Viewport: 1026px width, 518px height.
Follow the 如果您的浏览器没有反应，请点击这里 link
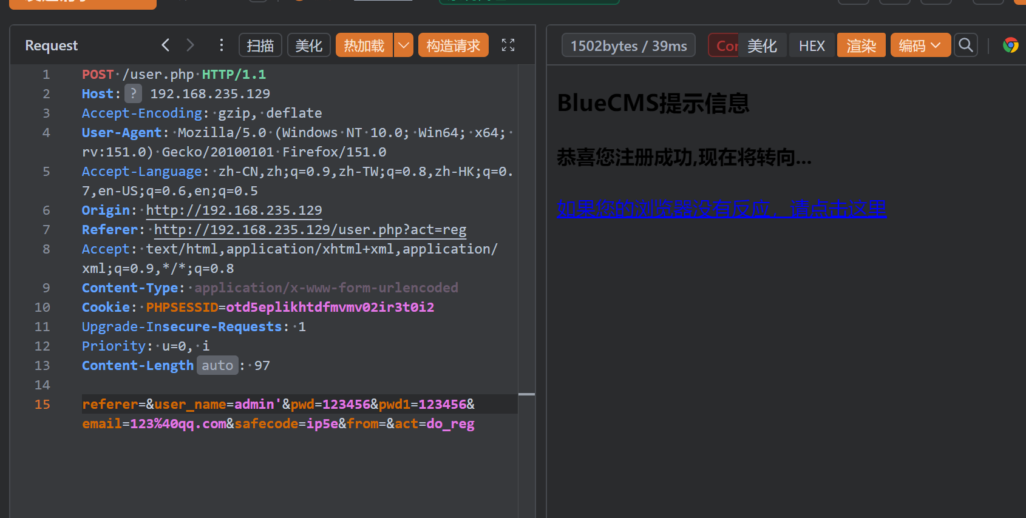[x=721, y=209]
